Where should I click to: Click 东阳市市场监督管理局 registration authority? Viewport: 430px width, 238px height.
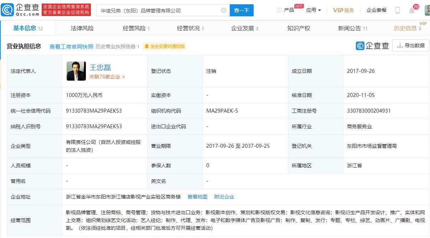pos(372,146)
